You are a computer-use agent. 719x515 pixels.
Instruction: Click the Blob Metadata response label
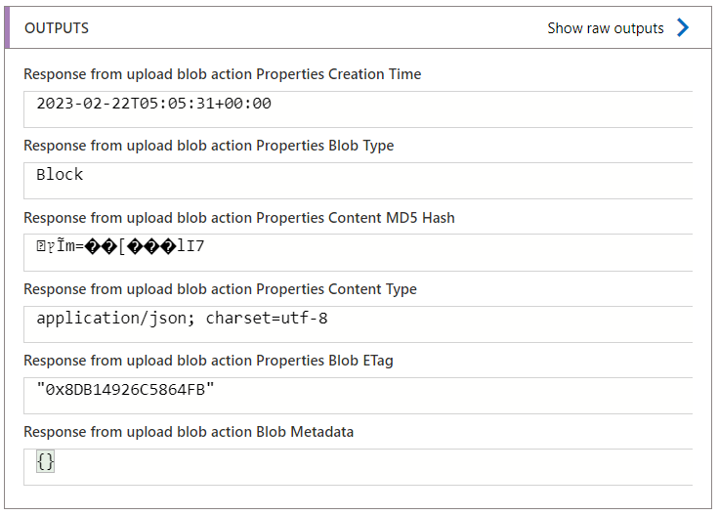pyautogui.click(x=189, y=432)
